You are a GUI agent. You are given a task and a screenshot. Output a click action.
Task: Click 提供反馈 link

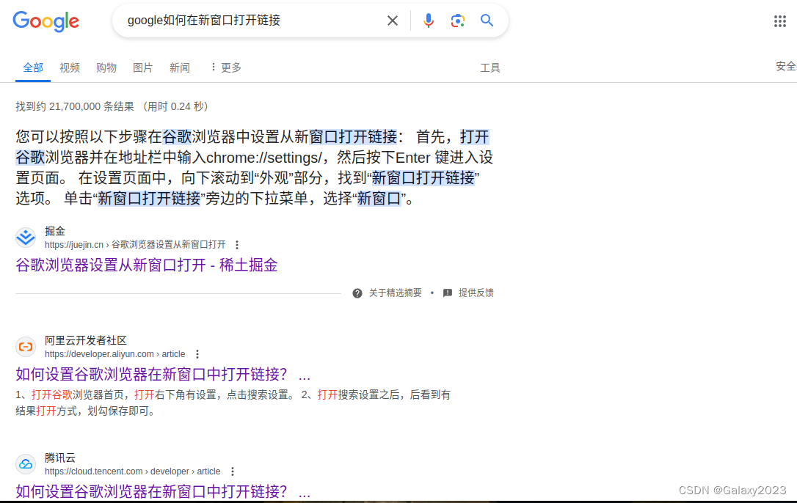pos(476,293)
